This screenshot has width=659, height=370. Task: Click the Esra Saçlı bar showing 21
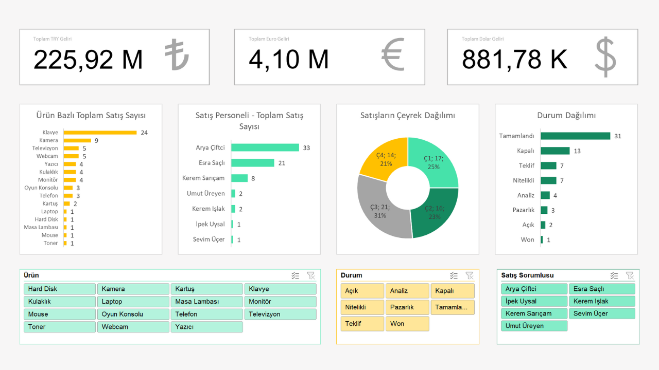coord(253,163)
